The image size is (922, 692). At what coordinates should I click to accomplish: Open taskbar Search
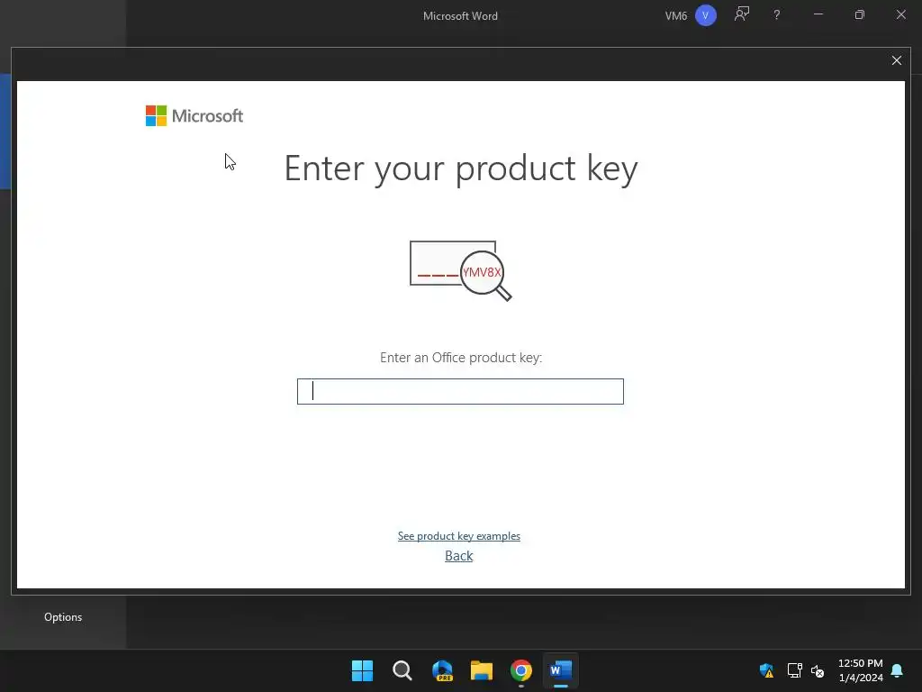[402, 670]
